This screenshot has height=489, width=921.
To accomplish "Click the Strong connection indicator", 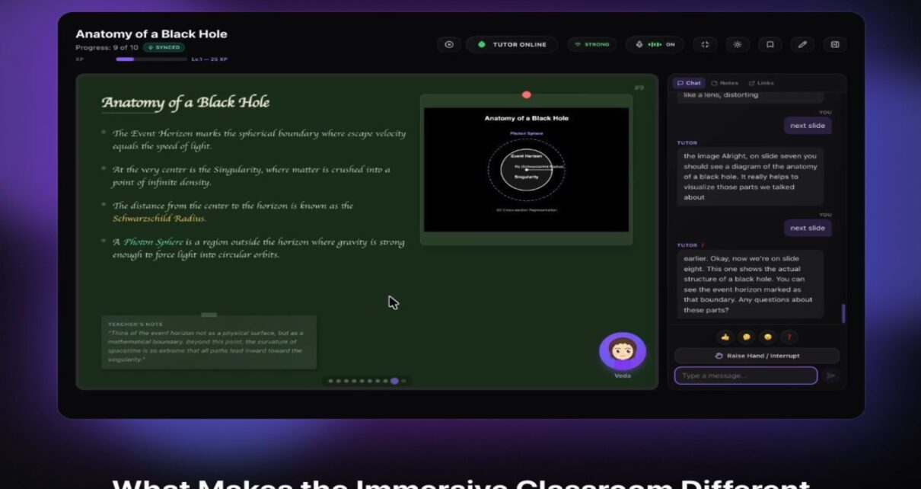I will pos(591,44).
